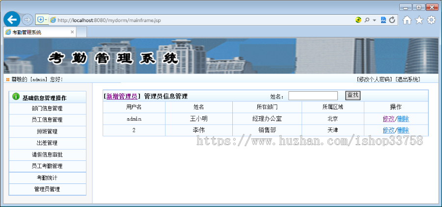
Task: Click the compatibility view icon
Action: coord(383,20)
